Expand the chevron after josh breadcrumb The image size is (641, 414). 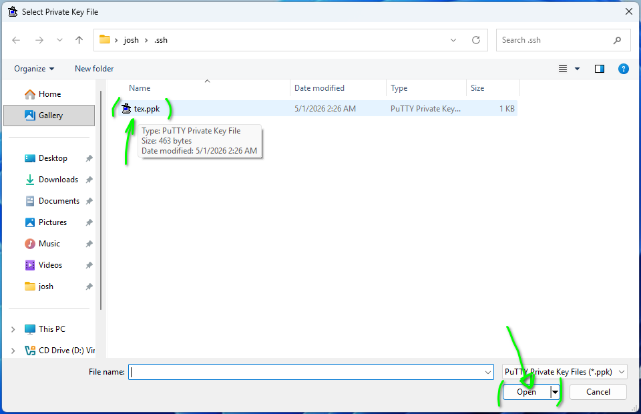pyautogui.click(x=146, y=40)
